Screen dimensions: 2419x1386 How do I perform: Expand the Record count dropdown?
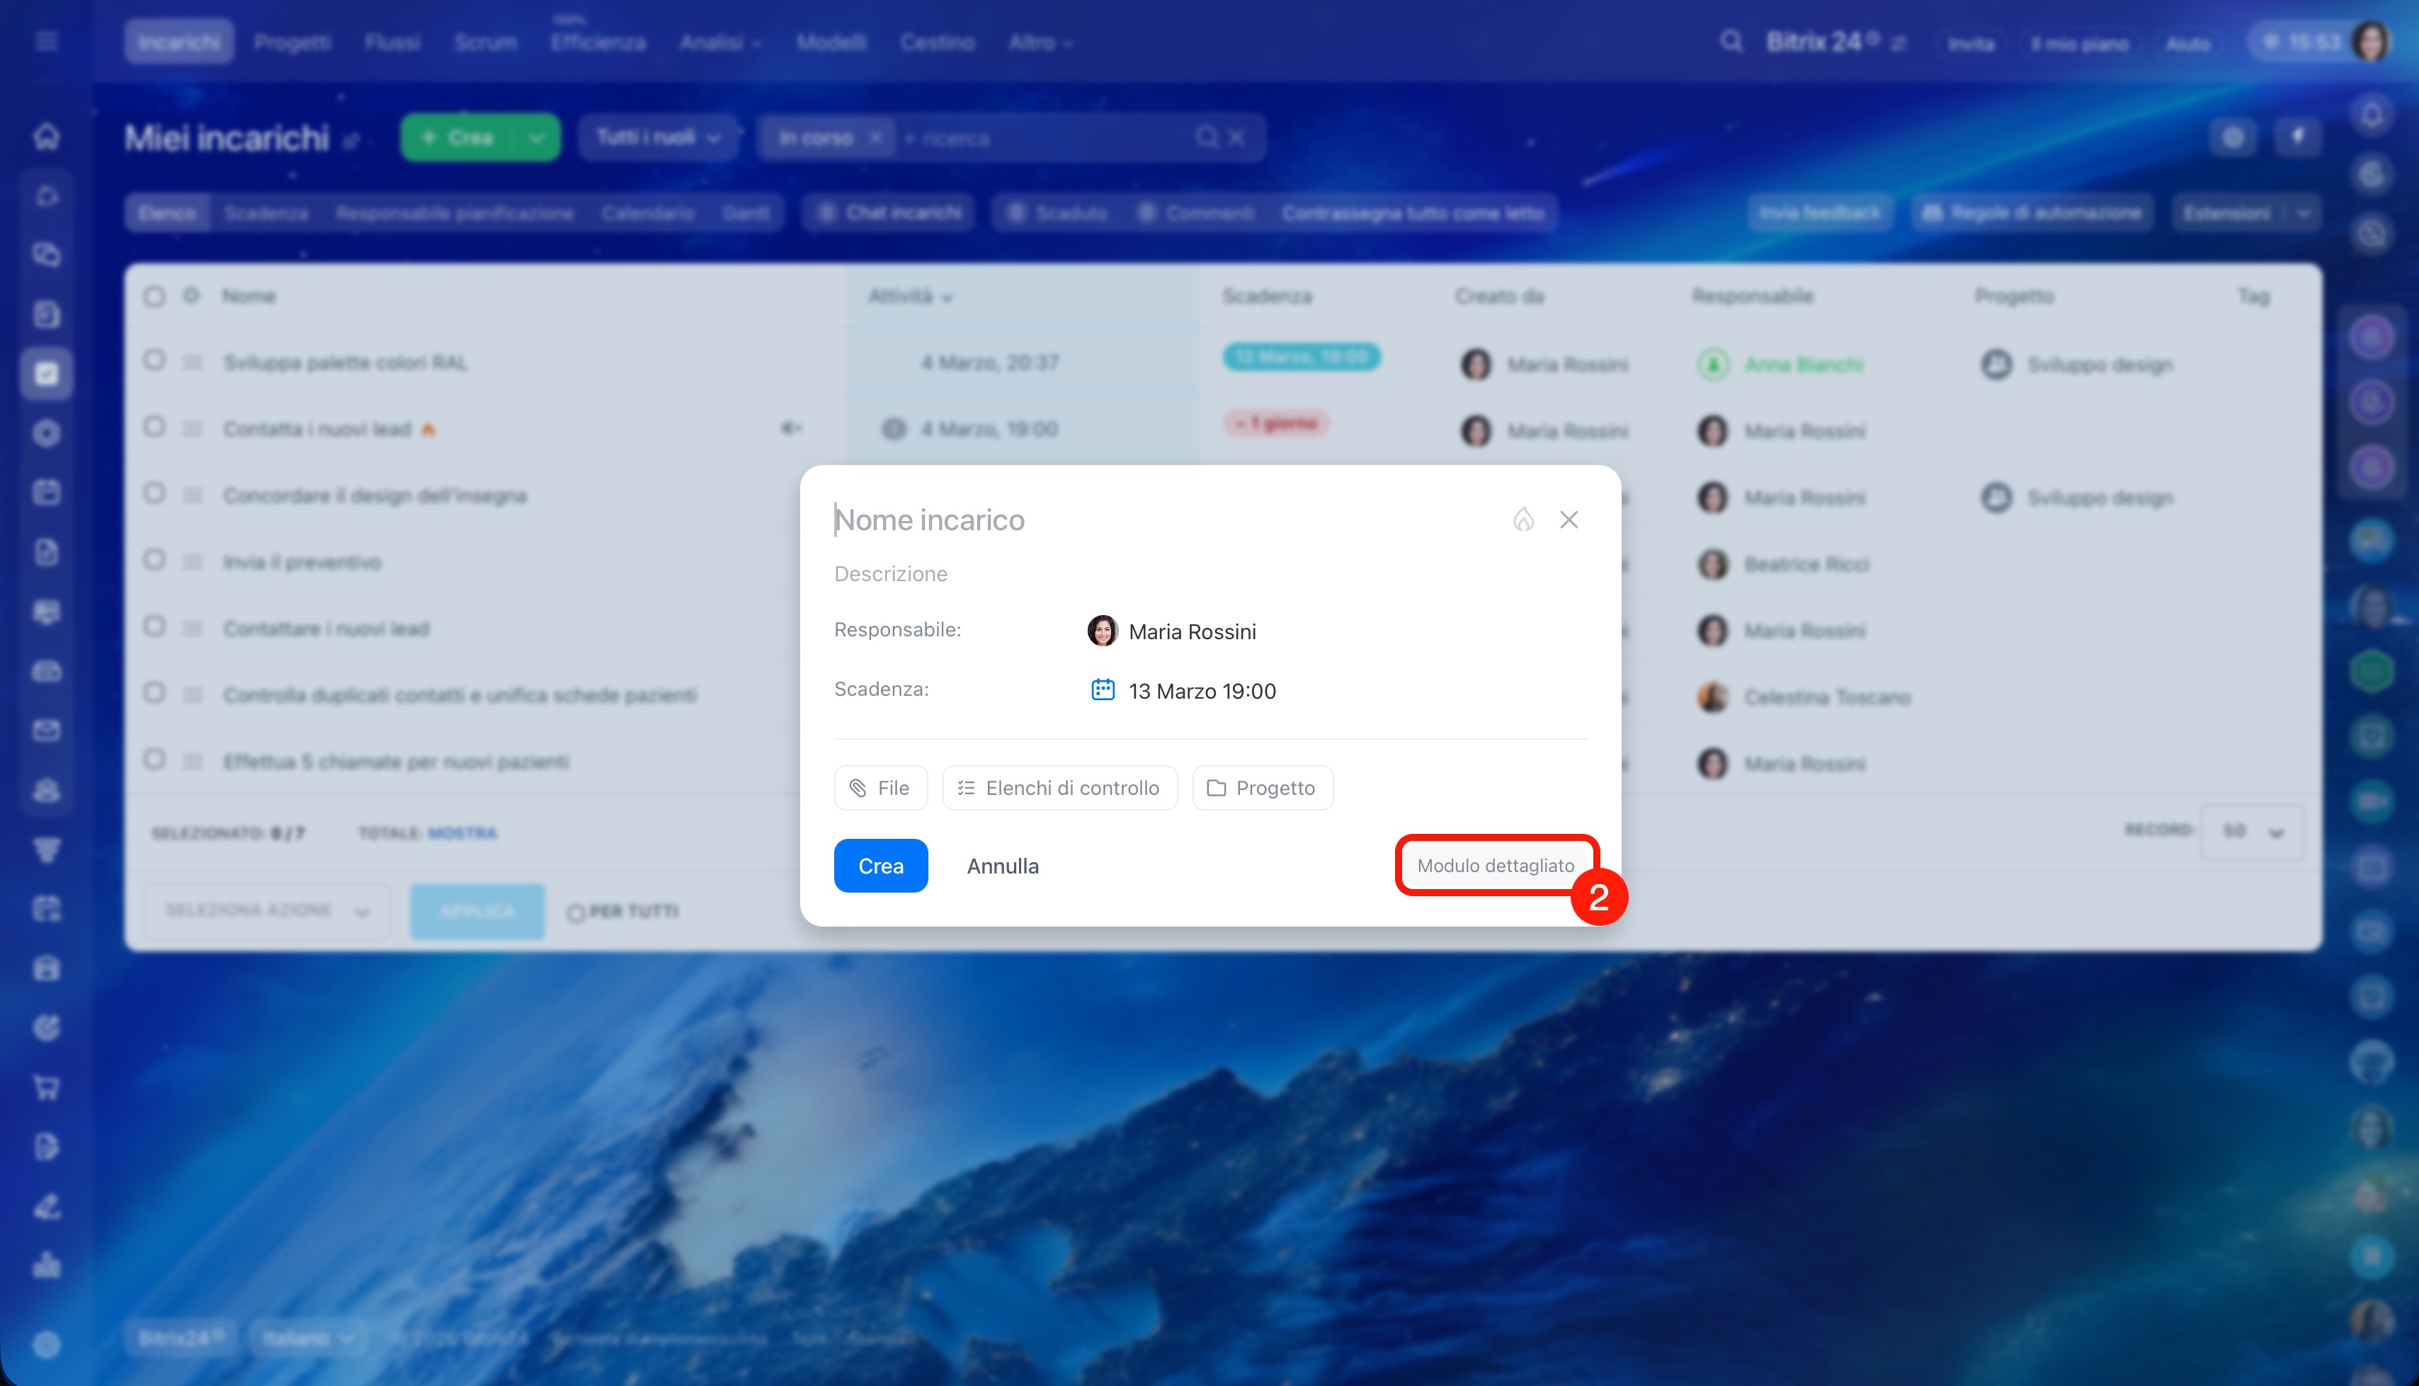(2253, 832)
